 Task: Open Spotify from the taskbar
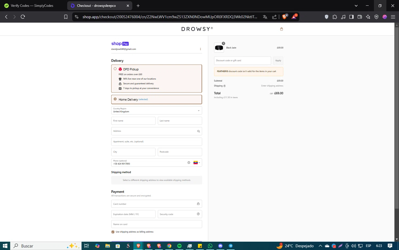(x=179, y=246)
